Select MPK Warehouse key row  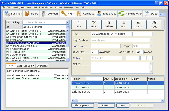36,55
